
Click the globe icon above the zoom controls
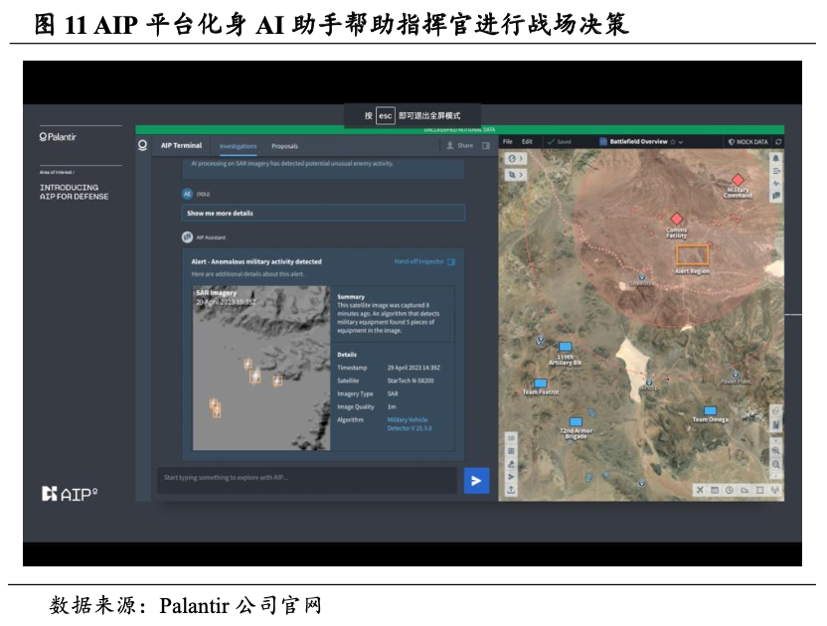click(x=776, y=411)
